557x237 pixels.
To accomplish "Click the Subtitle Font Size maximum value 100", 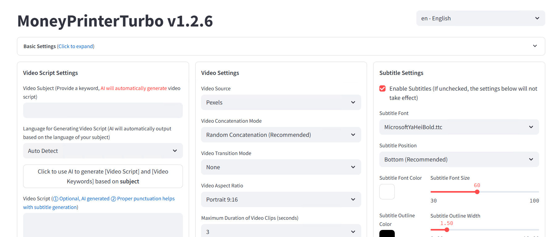I will point(534,201).
